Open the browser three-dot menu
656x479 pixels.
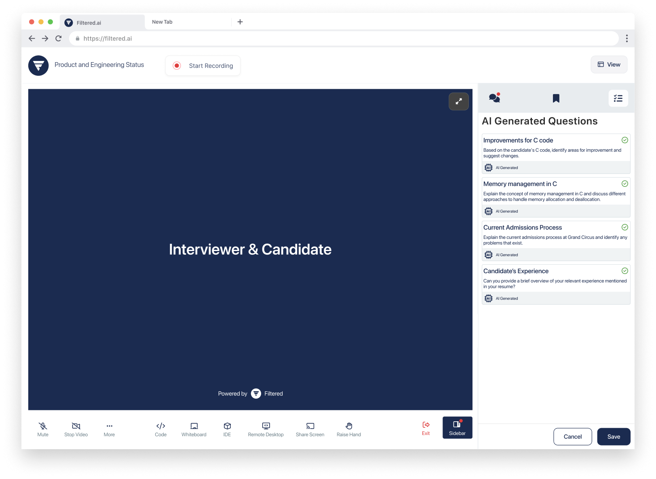tap(626, 38)
